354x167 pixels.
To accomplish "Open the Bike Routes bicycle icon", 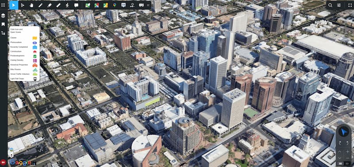I will [x=35, y=70].
